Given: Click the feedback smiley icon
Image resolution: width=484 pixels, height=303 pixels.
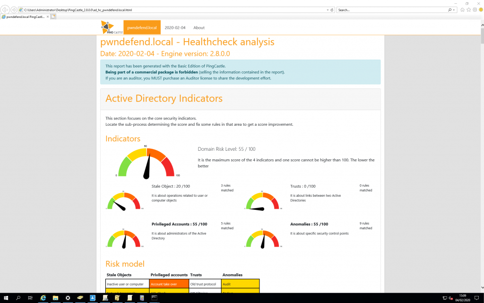Looking at the screenshot, I should pos(481,9).
